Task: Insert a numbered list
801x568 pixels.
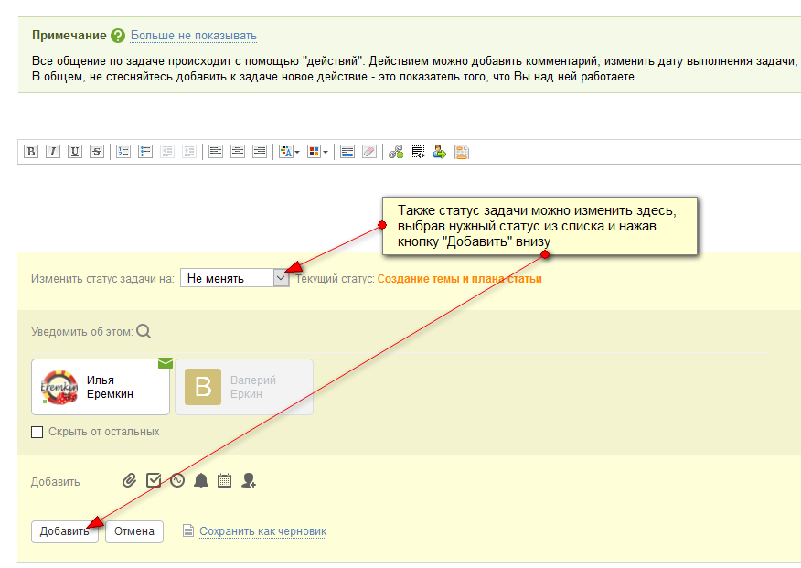Action: click(123, 152)
